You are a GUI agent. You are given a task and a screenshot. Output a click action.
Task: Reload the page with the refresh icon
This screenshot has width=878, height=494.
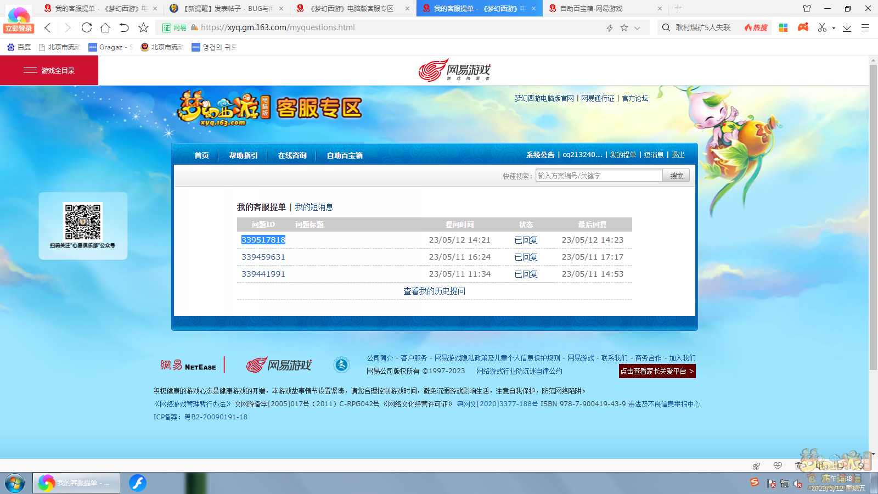87,27
